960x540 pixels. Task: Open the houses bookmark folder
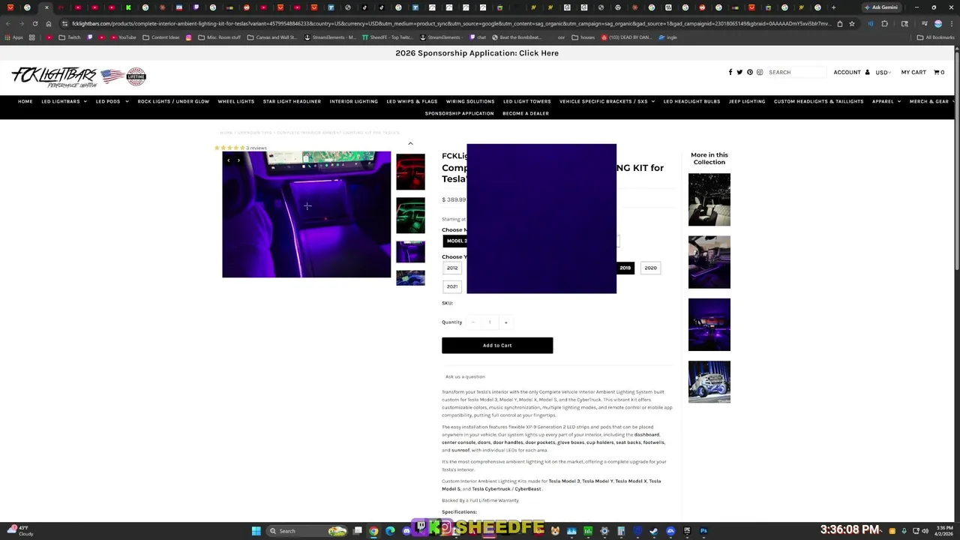(583, 37)
